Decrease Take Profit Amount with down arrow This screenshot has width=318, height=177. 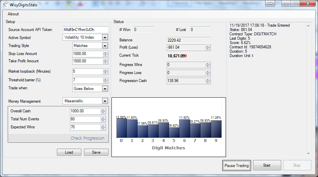click(105, 63)
